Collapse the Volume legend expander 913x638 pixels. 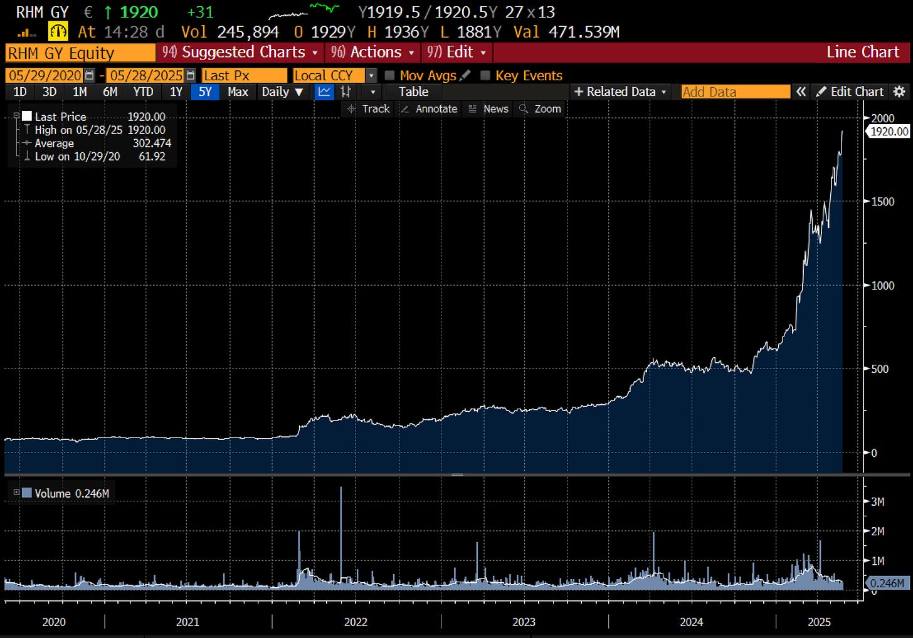[16, 493]
